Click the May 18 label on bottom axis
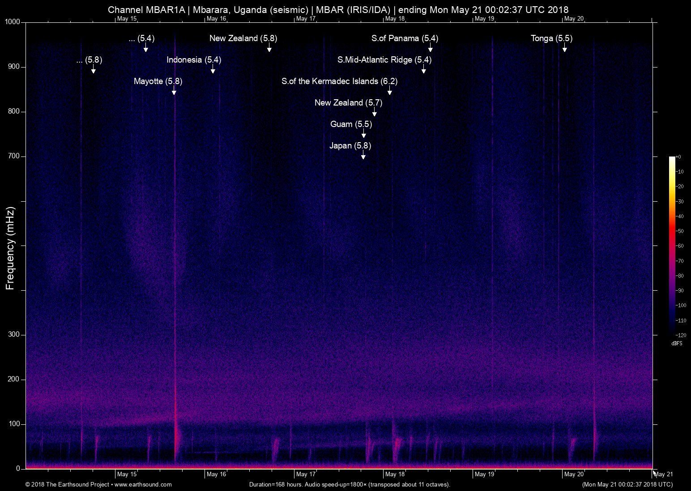This screenshot has height=491, width=691. (x=395, y=474)
